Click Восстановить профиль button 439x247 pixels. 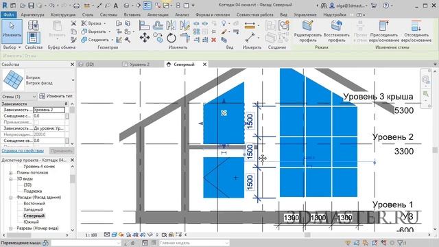pos(337,31)
